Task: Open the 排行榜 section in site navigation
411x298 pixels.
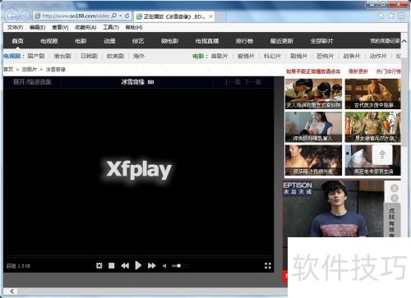Action: point(244,41)
